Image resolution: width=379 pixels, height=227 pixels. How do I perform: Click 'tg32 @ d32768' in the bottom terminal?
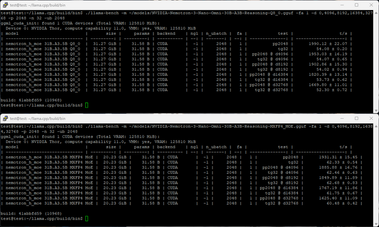282,203
